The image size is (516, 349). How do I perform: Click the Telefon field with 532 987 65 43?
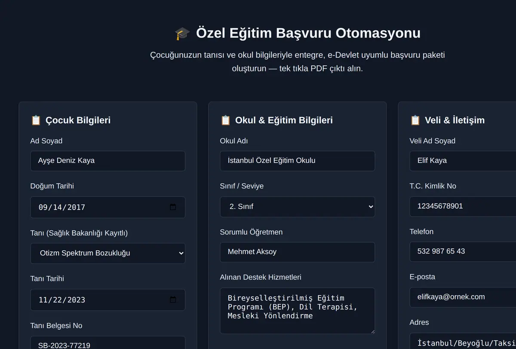(463, 251)
